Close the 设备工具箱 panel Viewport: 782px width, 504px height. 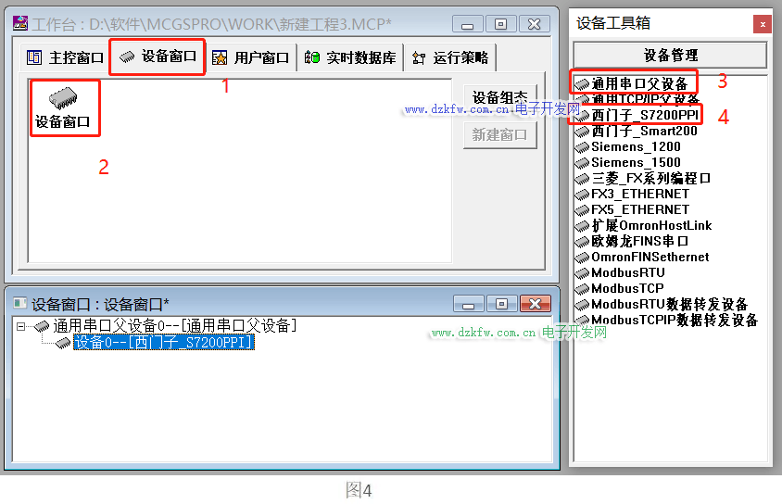tap(762, 23)
